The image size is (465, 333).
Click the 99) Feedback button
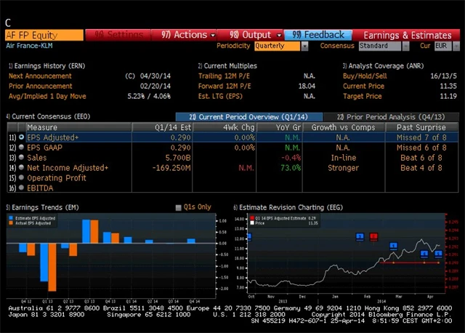[x=318, y=35]
